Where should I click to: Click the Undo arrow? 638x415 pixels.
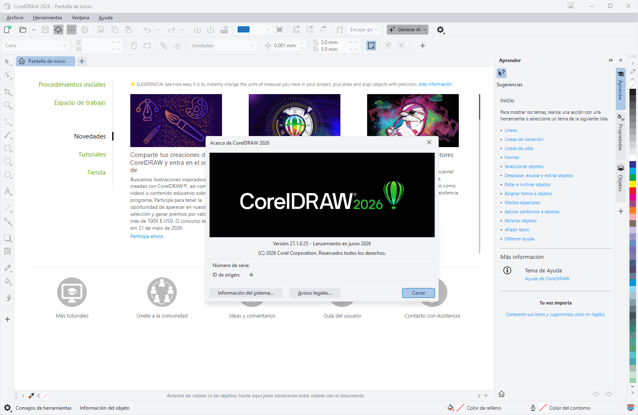(147, 30)
